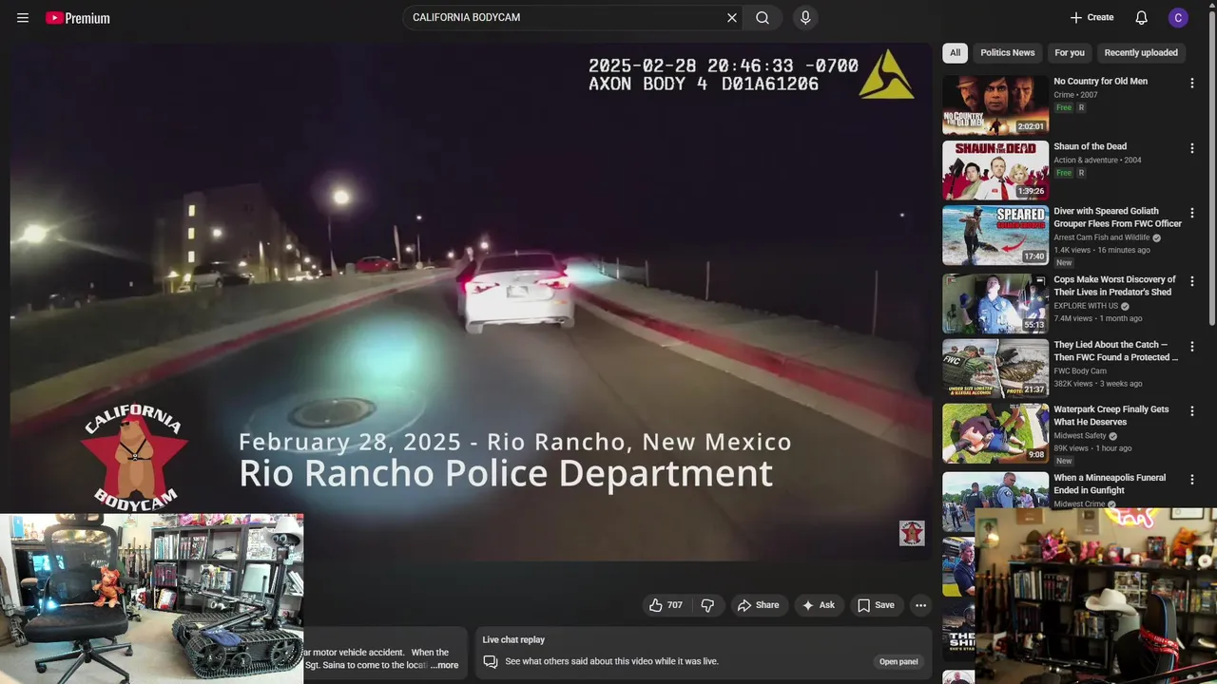Dislike the video
This screenshot has height=684, width=1217.
pos(707,605)
